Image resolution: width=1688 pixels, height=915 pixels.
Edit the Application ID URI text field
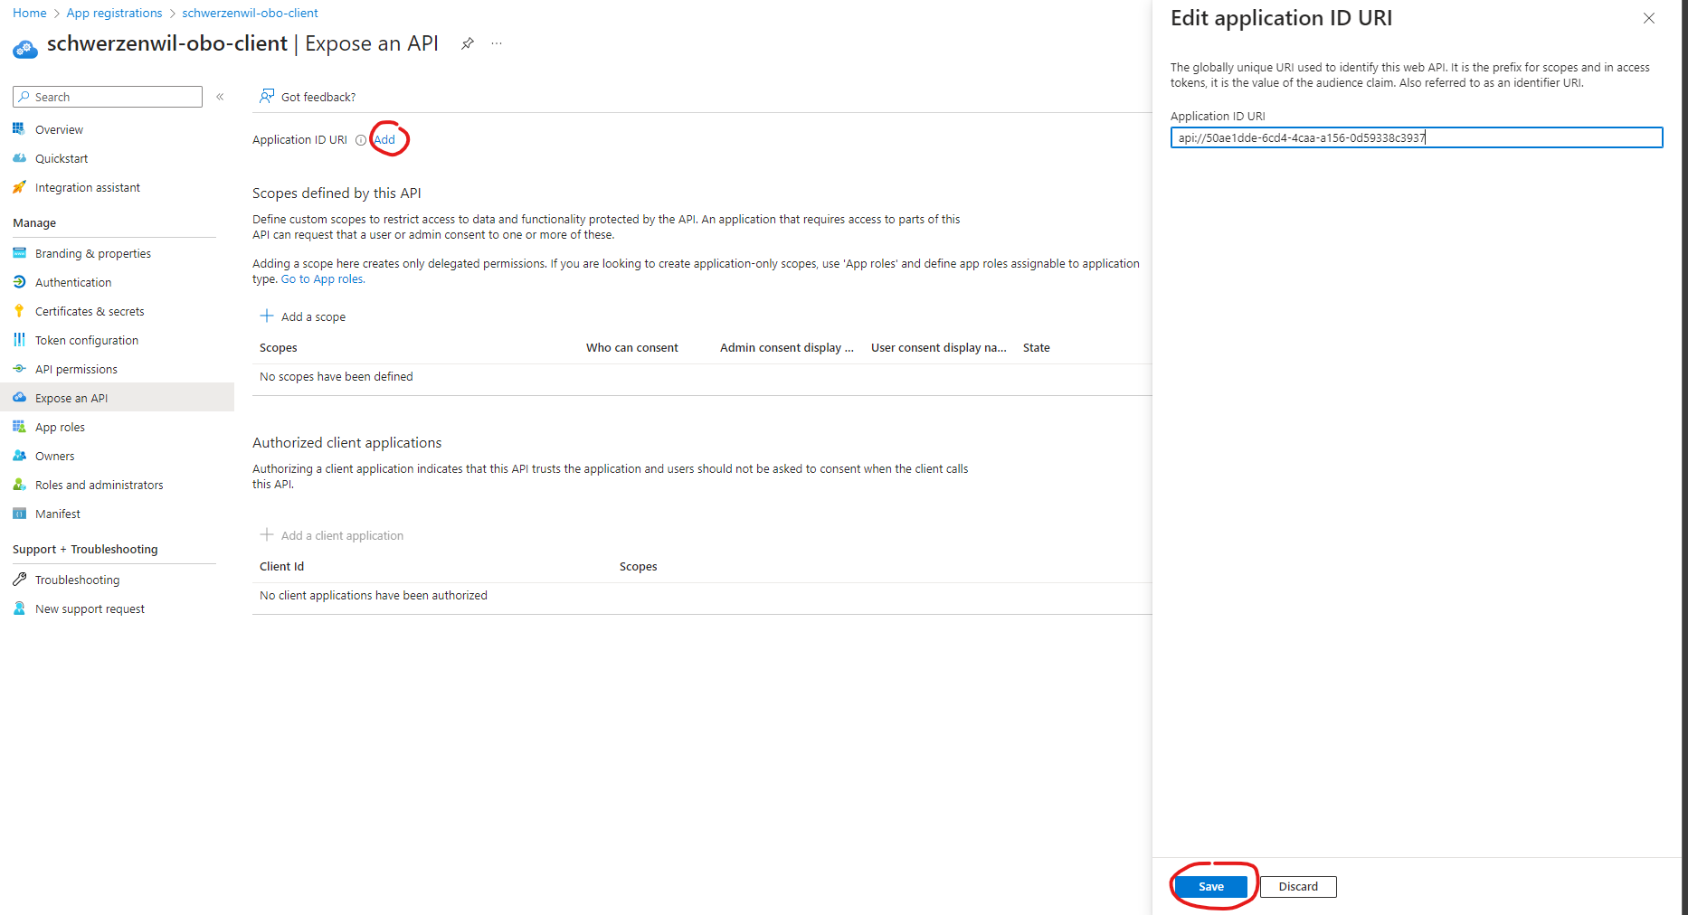click(1416, 137)
